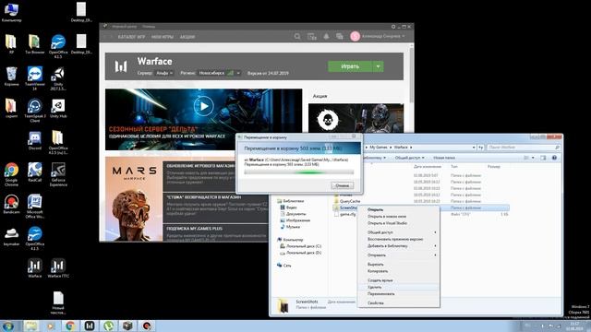Screen dimensions: 591x332
Task: Open the Акция skull promo thumbnail
Action: 356,118
